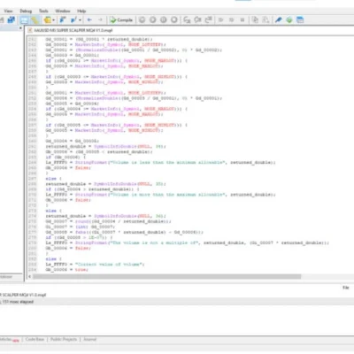Screen dimensions: 354x354
Task: Click the horizontal scrollbar left arrow
Action: [x=29, y=276]
